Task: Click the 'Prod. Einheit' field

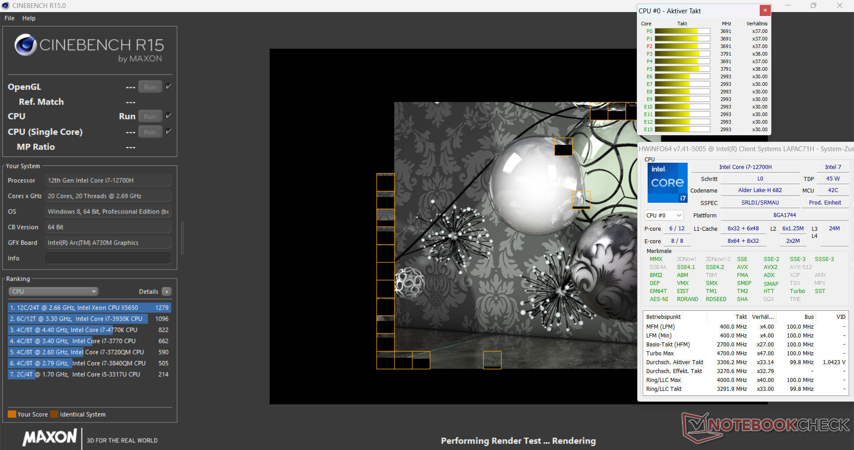Action: [x=825, y=203]
